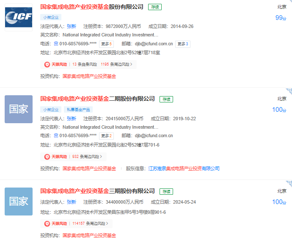This screenshot has height=243, width=292.
Task: Open legal representative 张新 of first company
Action: tap(72, 27)
